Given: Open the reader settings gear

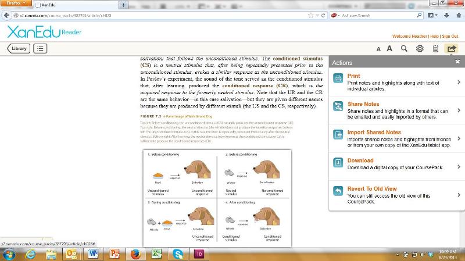Looking at the screenshot, I should pyautogui.click(x=420, y=49).
